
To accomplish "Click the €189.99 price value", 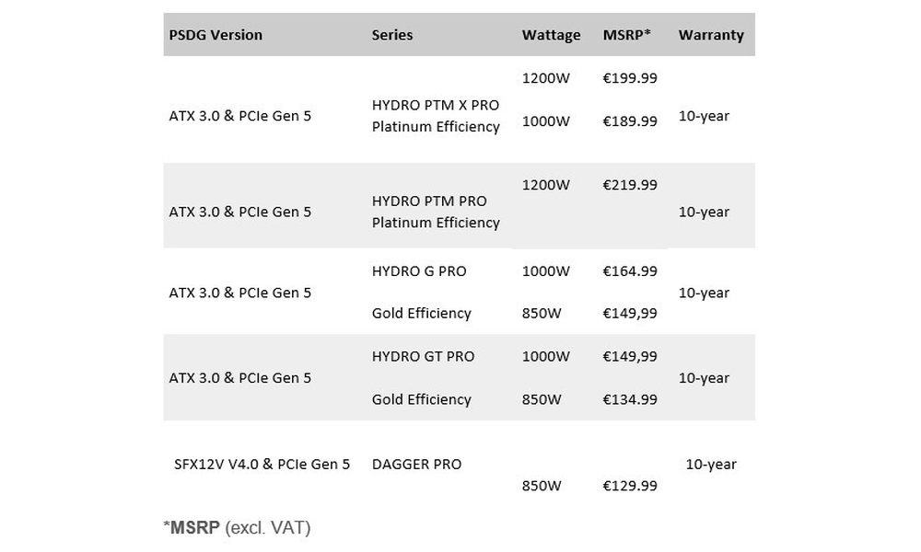I will [630, 121].
